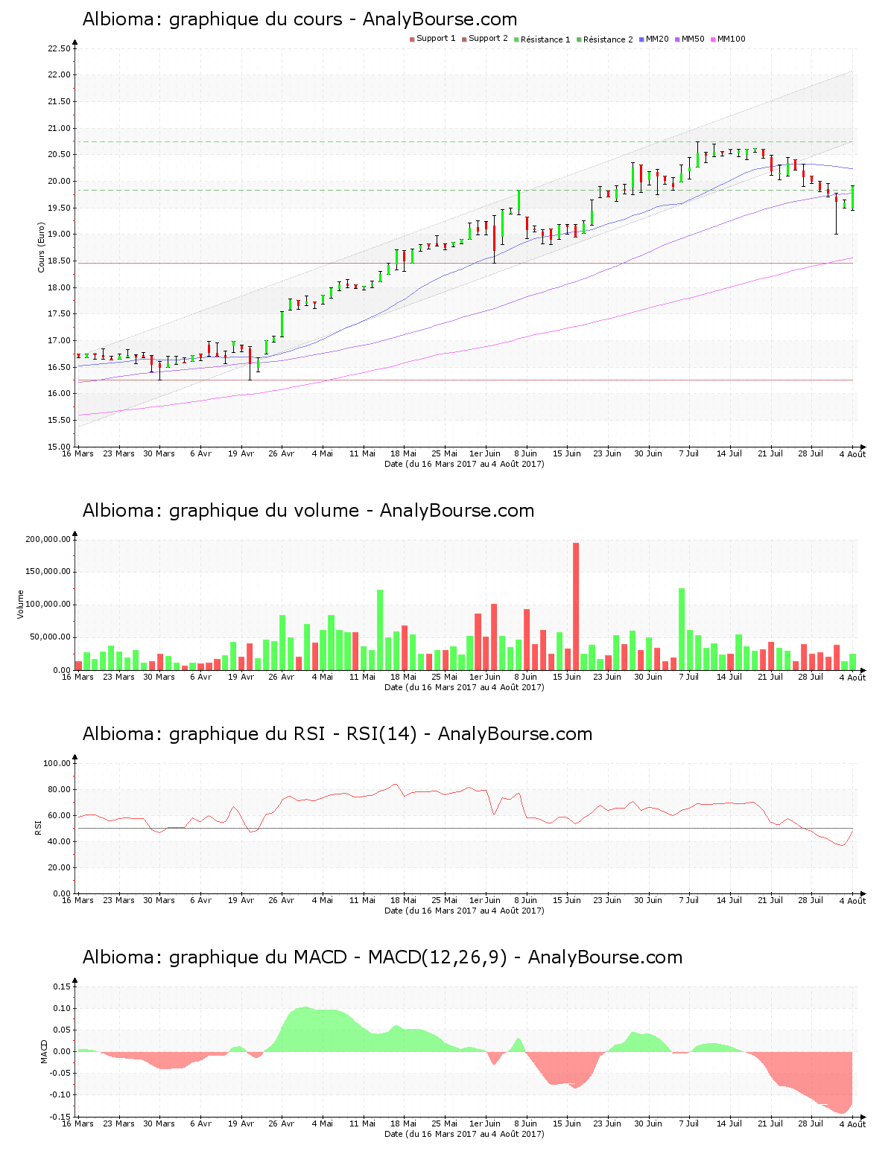The width and height of the screenshot is (894, 1154).
Task: Click the title 'Albioma: graphique du volume'
Action: [221, 511]
